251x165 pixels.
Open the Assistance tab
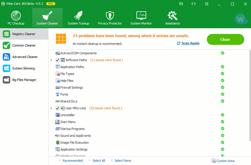click(x=173, y=18)
